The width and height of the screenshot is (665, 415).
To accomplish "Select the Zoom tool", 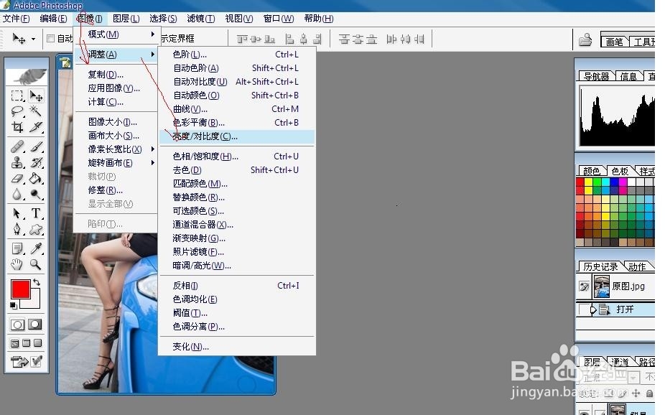I will 34,264.
